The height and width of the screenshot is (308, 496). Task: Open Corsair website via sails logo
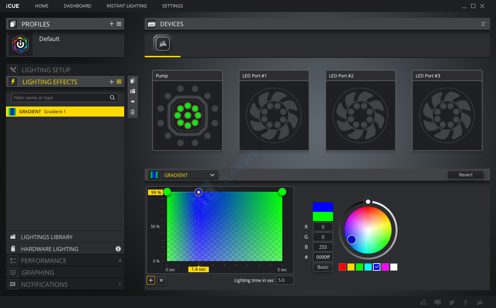[x=480, y=302]
